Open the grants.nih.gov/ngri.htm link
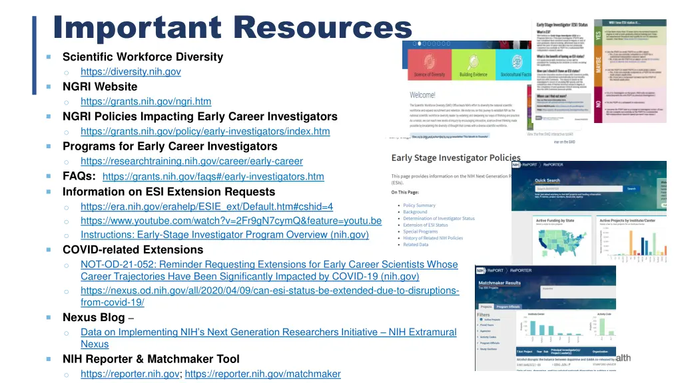 coord(146,102)
